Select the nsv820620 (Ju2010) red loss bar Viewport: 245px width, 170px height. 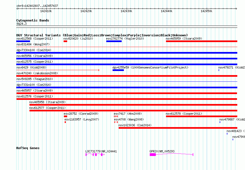[x=65, y=41]
